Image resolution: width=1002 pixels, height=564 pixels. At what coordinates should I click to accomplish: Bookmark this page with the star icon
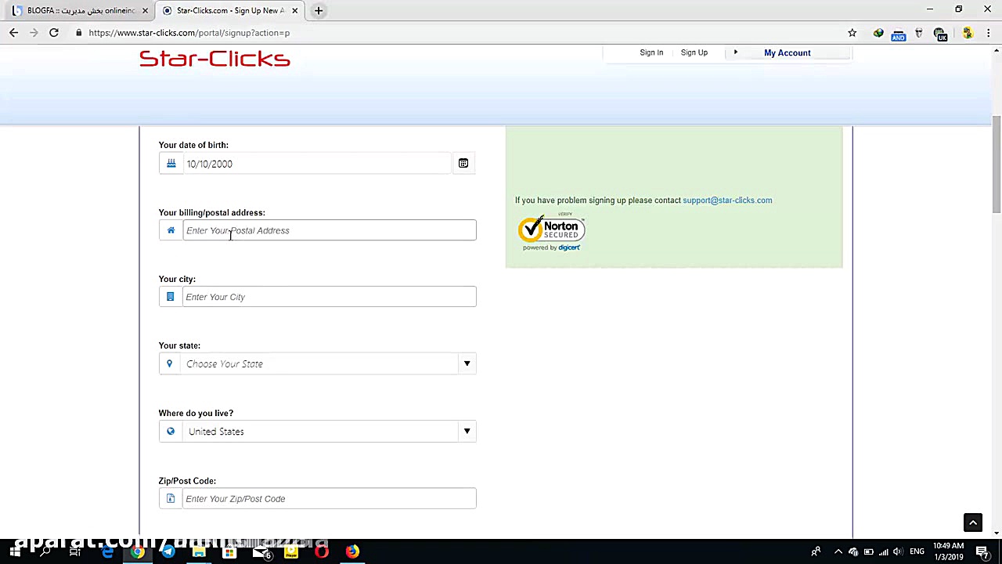(852, 33)
